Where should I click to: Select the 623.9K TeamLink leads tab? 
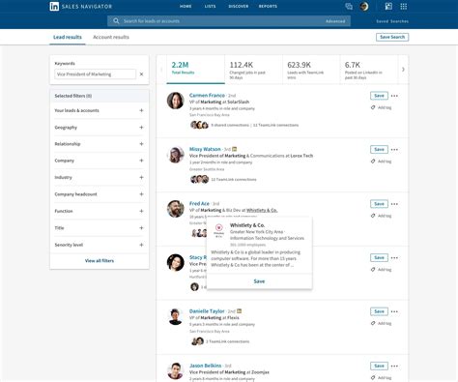(311, 70)
